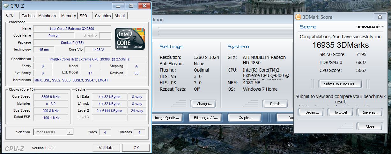The width and height of the screenshot is (391, 154).
Task: Click the Instructions field with MMX, SSE
Action: coord(90,80)
